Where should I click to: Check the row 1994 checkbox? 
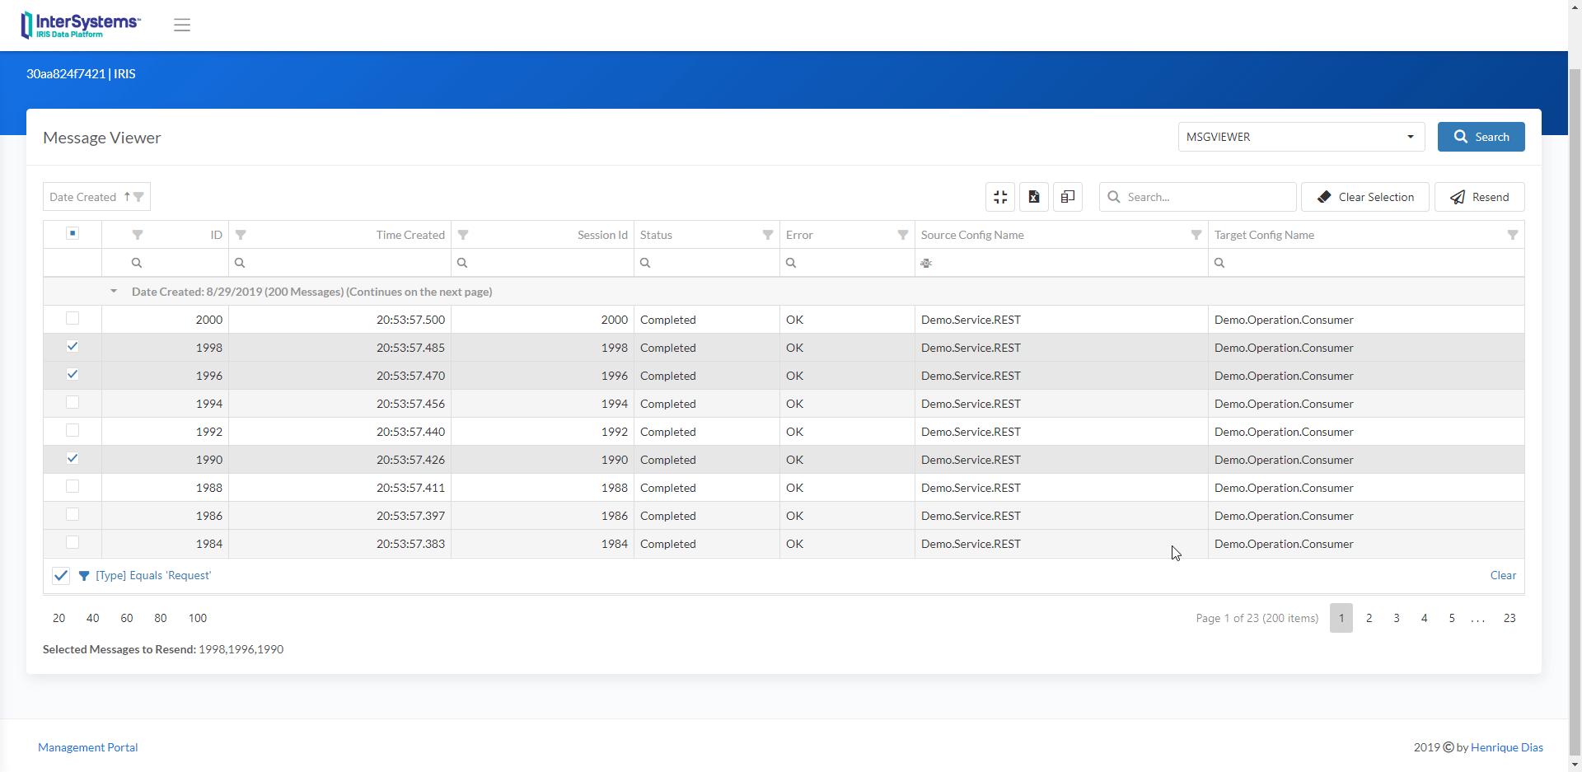(x=73, y=402)
